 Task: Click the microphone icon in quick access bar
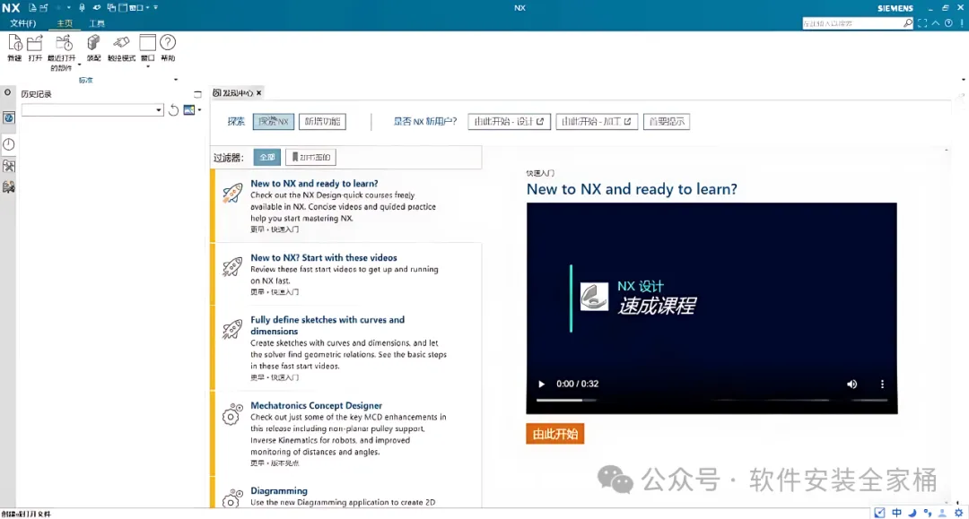[x=82, y=8]
